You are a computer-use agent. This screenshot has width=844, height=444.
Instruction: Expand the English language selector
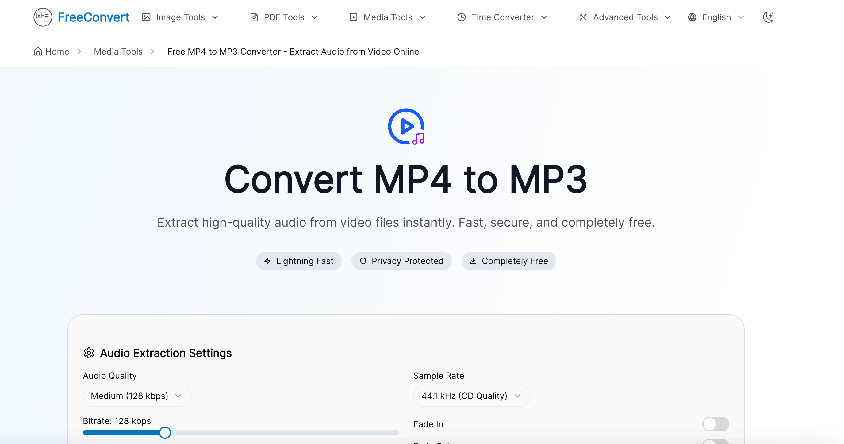(716, 17)
